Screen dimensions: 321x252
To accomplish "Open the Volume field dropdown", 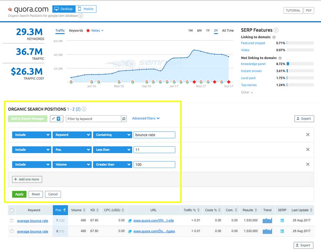I will click(72, 164).
